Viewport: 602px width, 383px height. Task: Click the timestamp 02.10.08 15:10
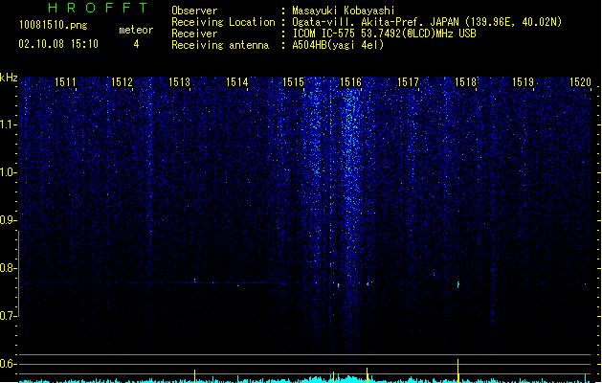click(x=58, y=44)
